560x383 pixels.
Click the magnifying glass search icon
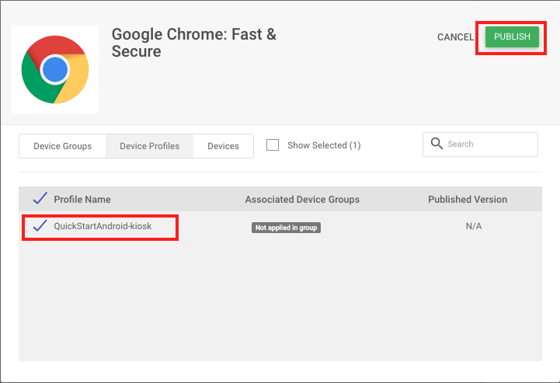point(437,144)
